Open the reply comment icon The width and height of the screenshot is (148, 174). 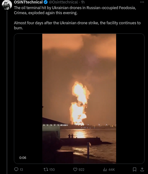coord(16,169)
